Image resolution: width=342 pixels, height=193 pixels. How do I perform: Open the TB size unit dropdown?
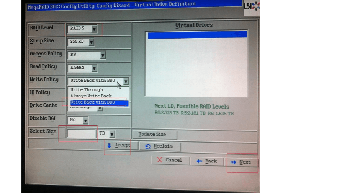(x=106, y=134)
